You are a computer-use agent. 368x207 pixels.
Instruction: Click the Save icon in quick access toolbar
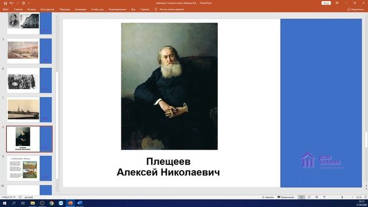[x=5, y=3]
